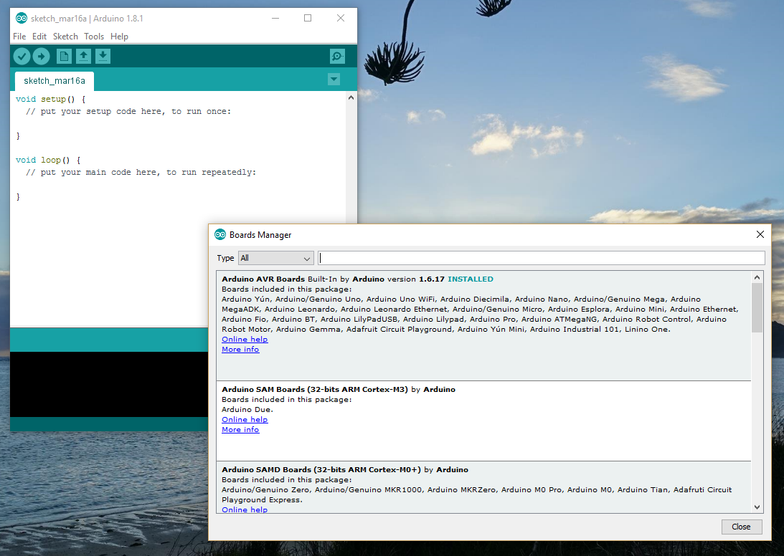The image size is (784, 556).
Task: Open the Tools menu
Action: 94,37
